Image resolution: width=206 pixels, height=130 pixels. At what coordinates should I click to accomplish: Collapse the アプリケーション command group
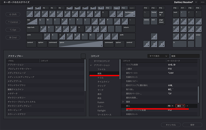91,65
